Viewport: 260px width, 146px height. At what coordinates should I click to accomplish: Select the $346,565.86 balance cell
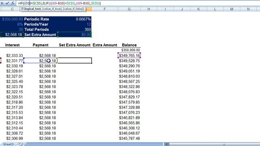pos(129,123)
